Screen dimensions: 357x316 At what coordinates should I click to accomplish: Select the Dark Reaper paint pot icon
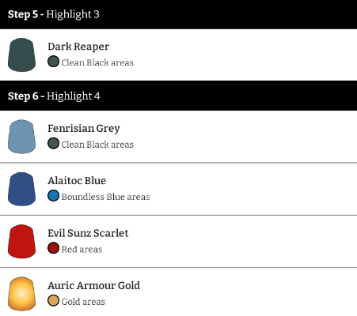[x=21, y=55]
